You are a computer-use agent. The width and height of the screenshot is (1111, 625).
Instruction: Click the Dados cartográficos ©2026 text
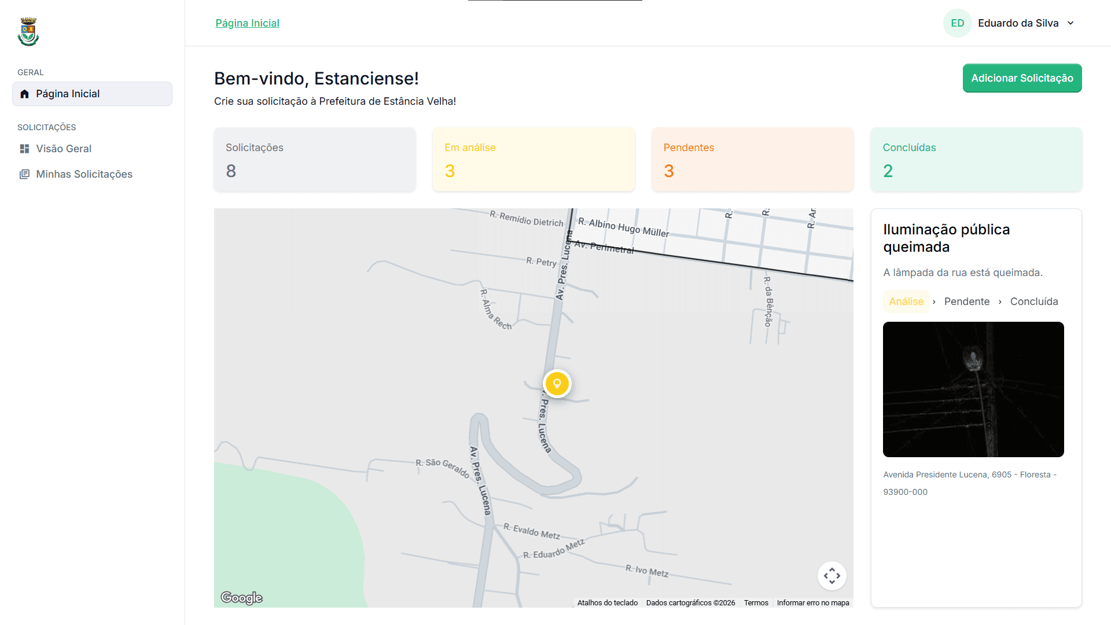click(690, 602)
